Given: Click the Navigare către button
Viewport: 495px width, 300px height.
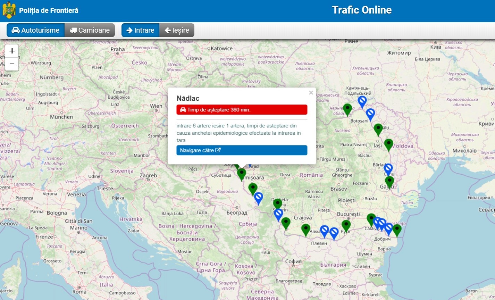Looking at the screenshot, I should tap(242, 150).
